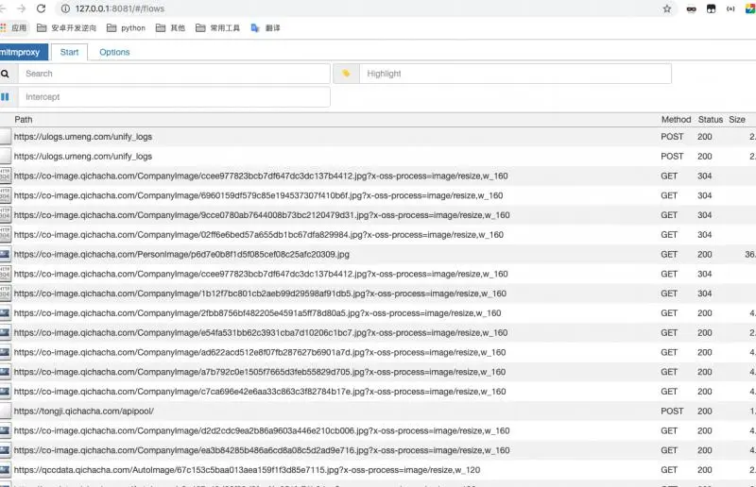Sort flows by Size column header
Image resolution: width=756 pixels, height=487 pixels.
coord(737,120)
